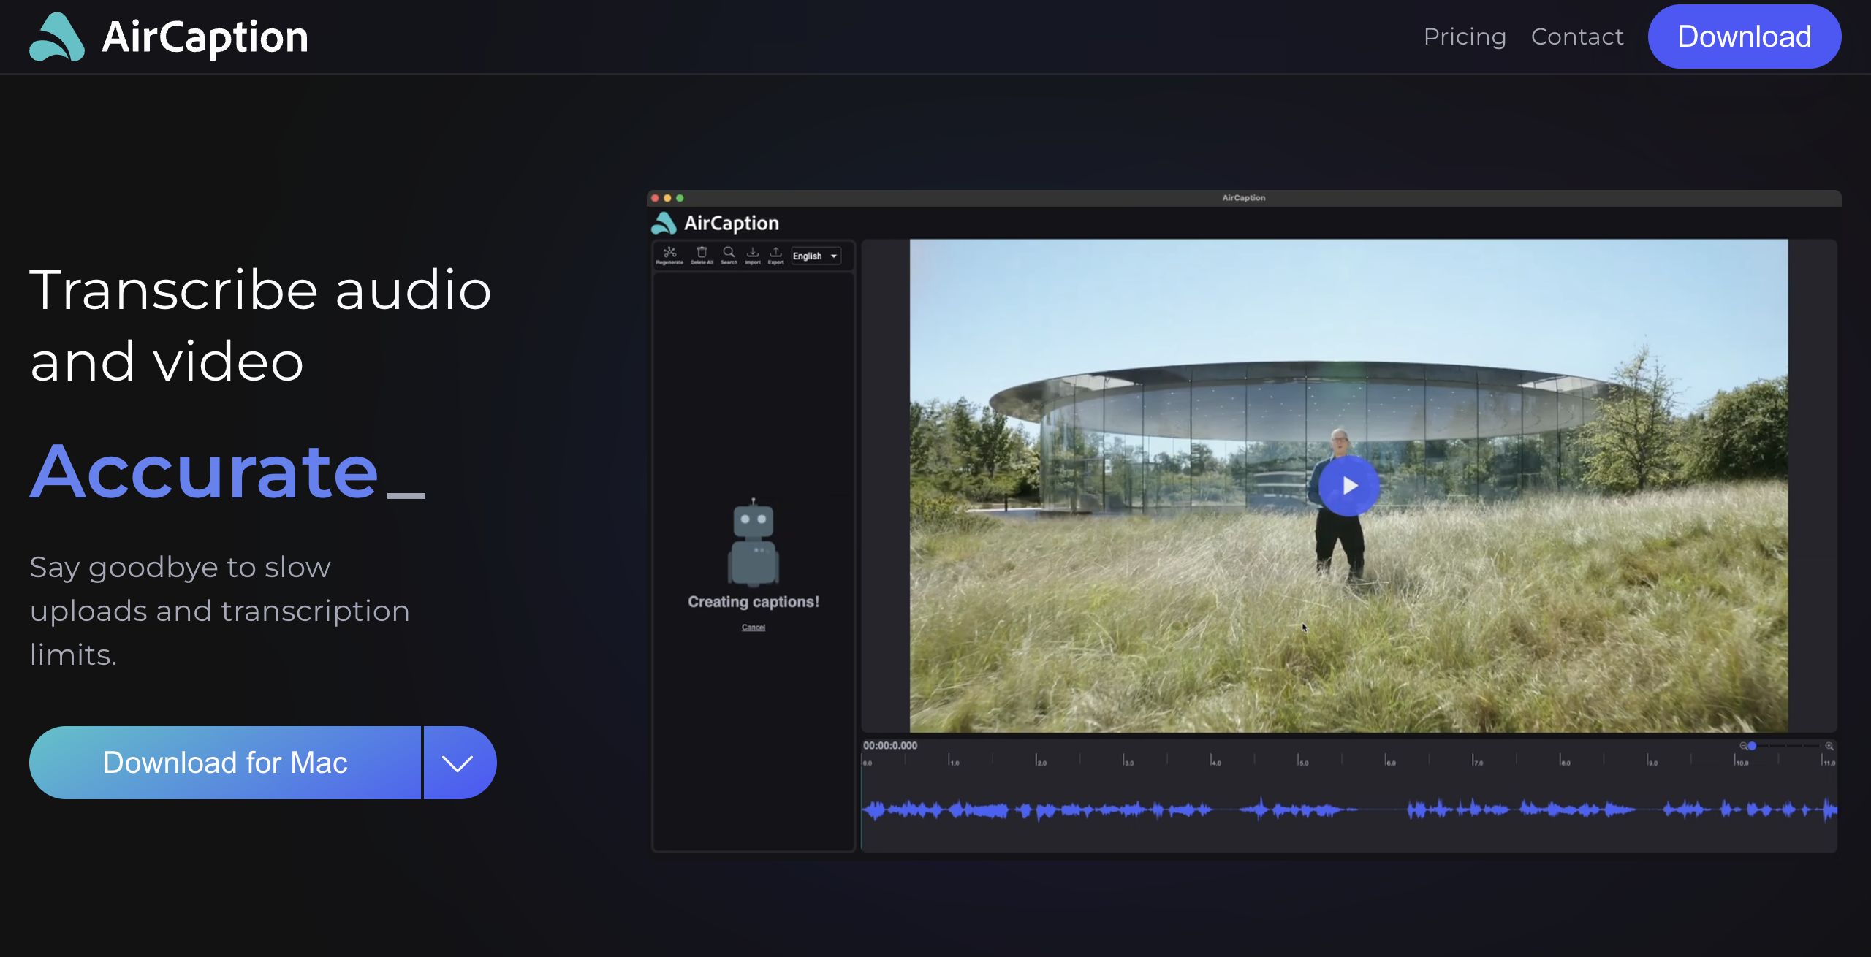Click the Download button in header

pyautogui.click(x=1744, y=37)
